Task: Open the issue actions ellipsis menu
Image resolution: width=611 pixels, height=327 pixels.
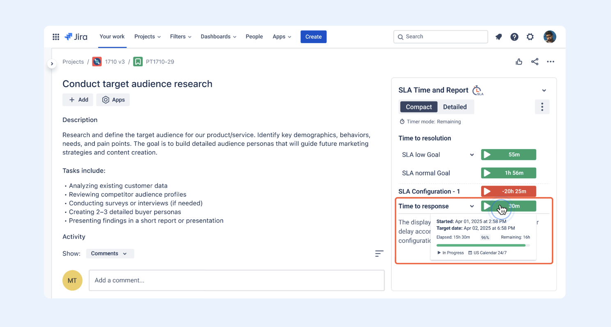Action: pyautogui.click(x=551, y=62)
